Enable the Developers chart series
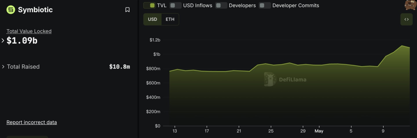Image resolution: width=417 pixels, height=138 pixels. (x=221, y=5)
